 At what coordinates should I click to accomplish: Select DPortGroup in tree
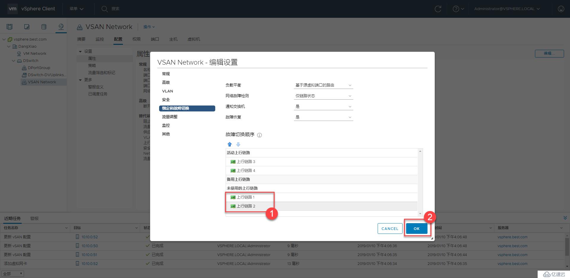coord(39,68)
